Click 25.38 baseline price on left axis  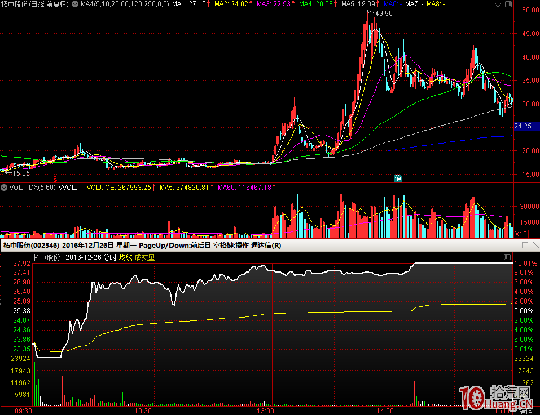pos(21,311)
